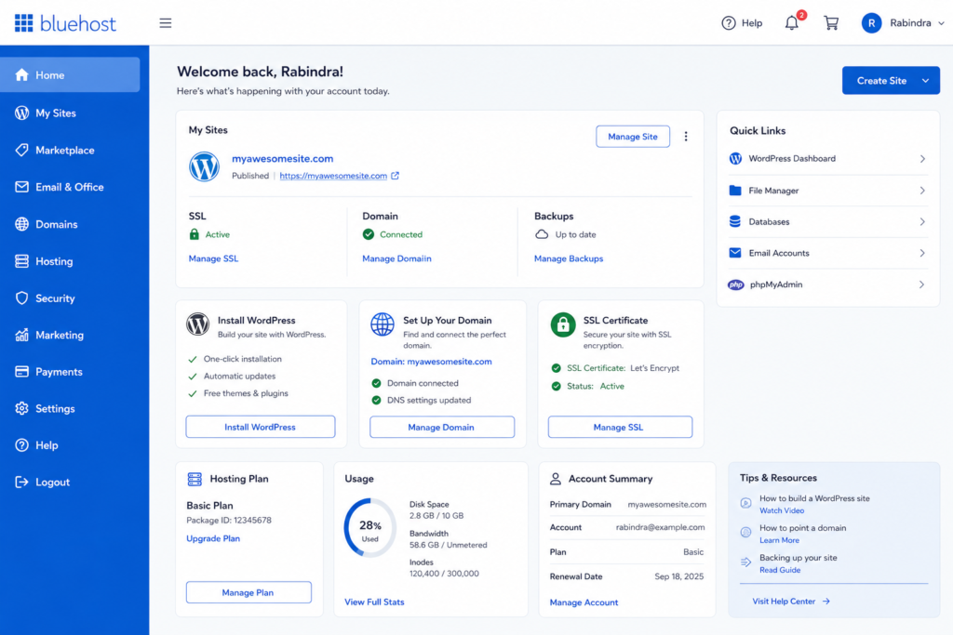Image resolution: width=953 pixels, height=635 pixels.
Task: Go to Home in the sidebar
Action: coord(70,75)
